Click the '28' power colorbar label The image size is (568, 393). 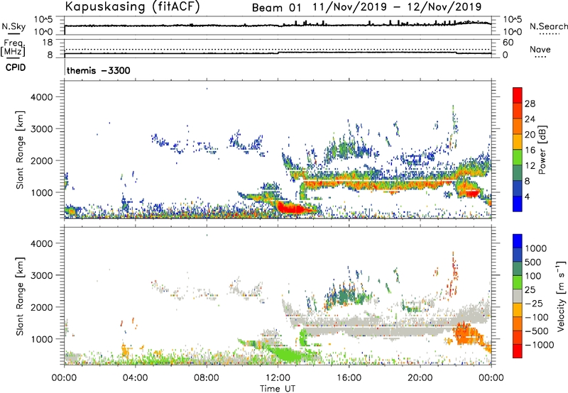[x=530, y=104]
